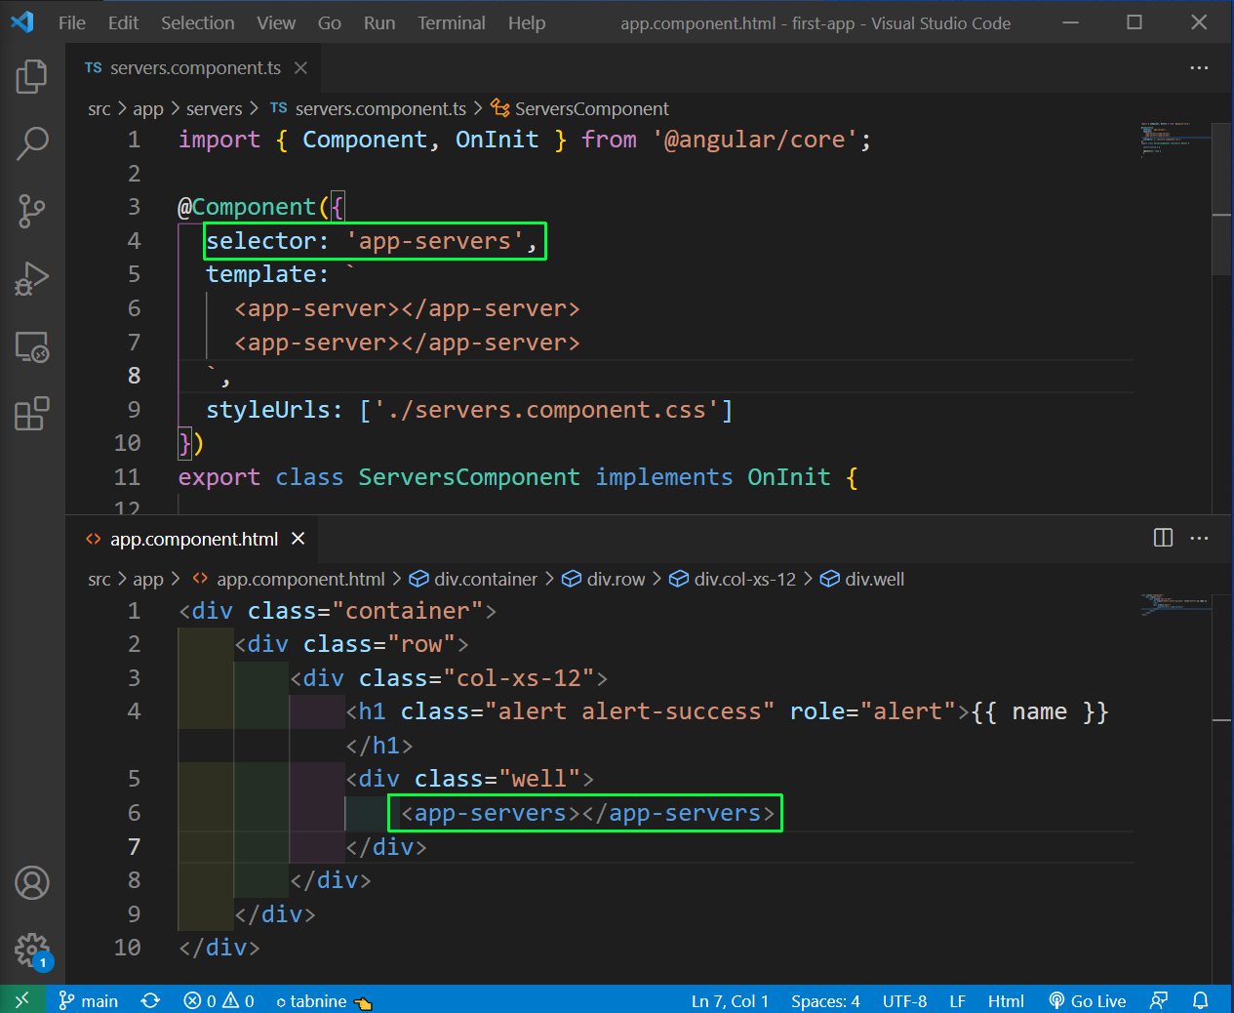Image resolution: width=1234 pixels, height=1013 pixels.
Task: Click the div.well breadcrumb
Action: pos(862,579)
